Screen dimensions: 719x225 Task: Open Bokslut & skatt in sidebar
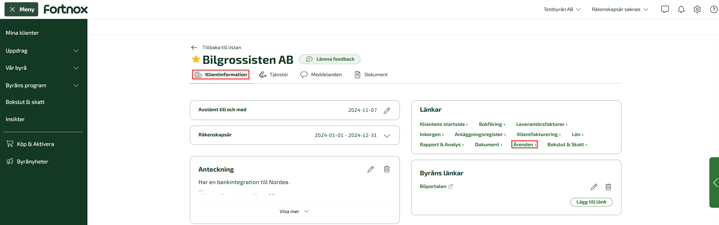tap(25, 102)
